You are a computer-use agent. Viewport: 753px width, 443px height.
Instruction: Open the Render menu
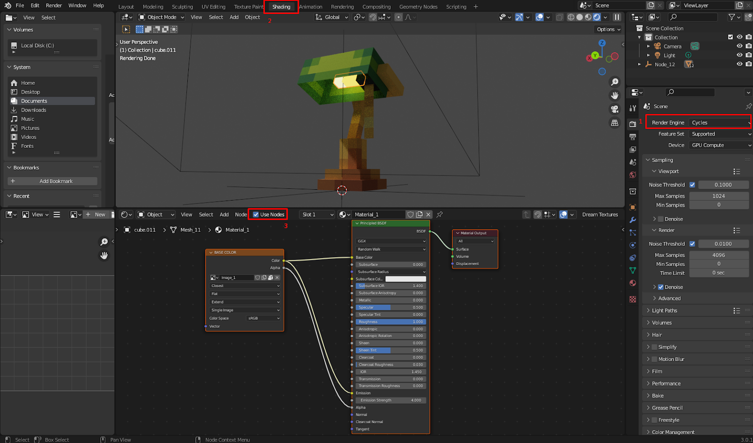(x=54, y=6)
